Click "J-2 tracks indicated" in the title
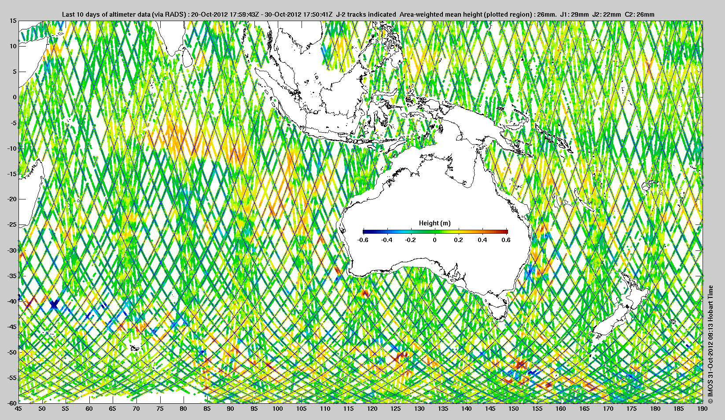Viewport: 725px width, 420px height. point(366,14)
